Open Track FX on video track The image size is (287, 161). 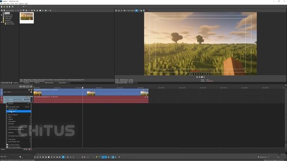click(31, 90)
